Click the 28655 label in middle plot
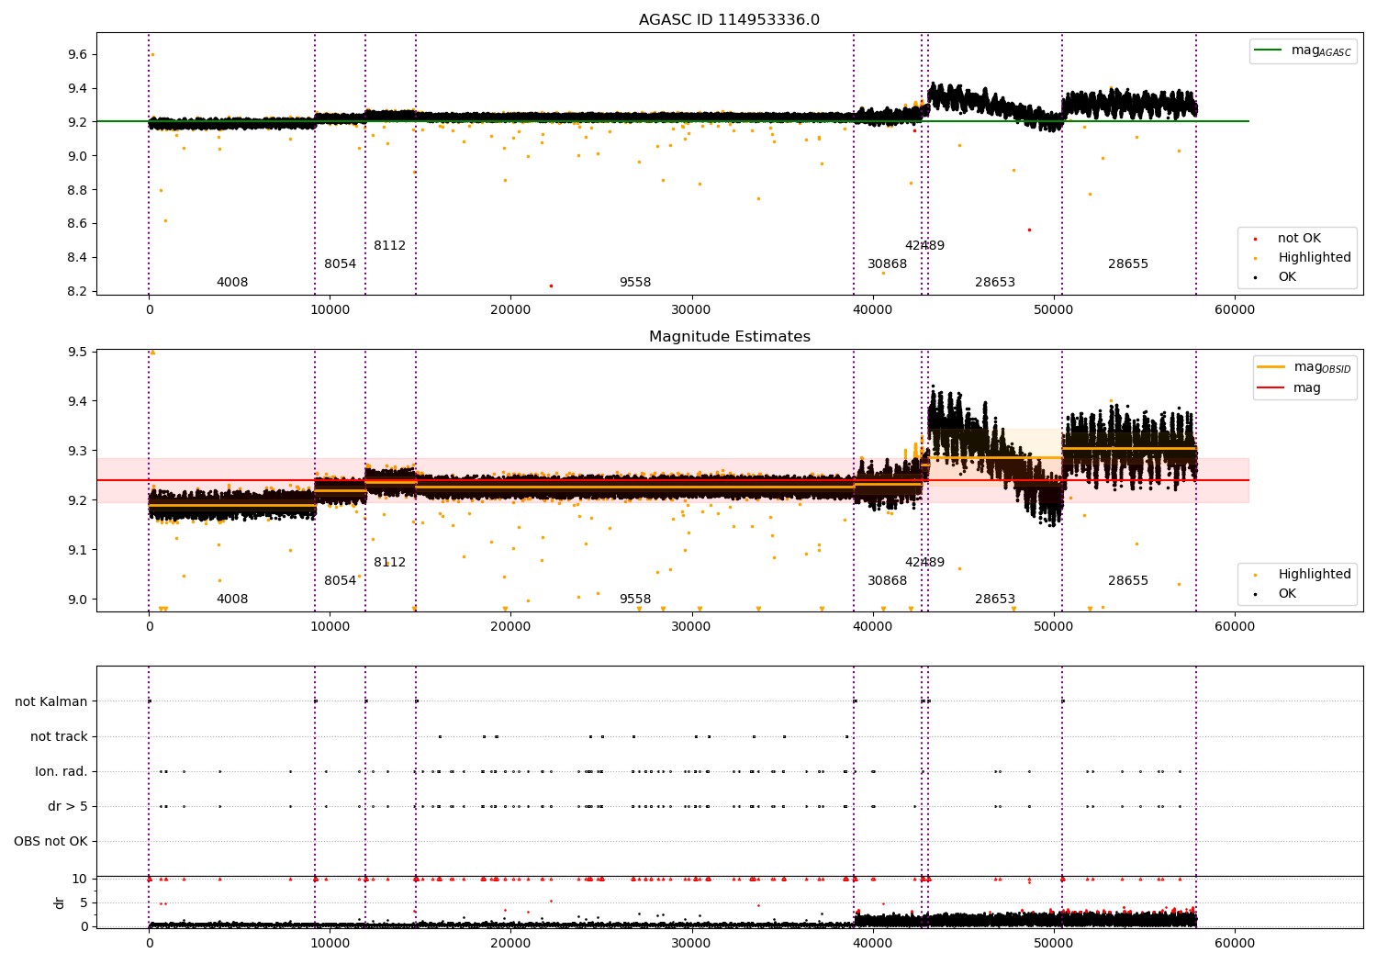Image resolution: width=1377 pixels, height=964 pixels. point(1128,581)
